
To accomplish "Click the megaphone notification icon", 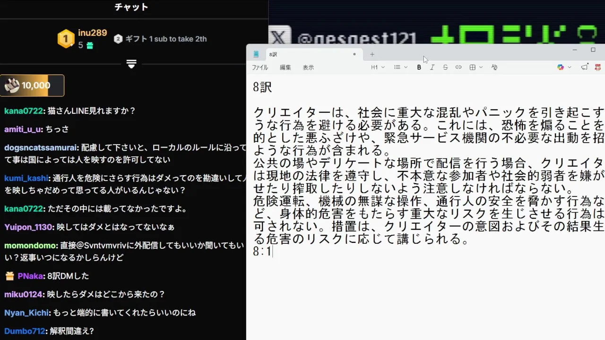I will coord(585,68).
